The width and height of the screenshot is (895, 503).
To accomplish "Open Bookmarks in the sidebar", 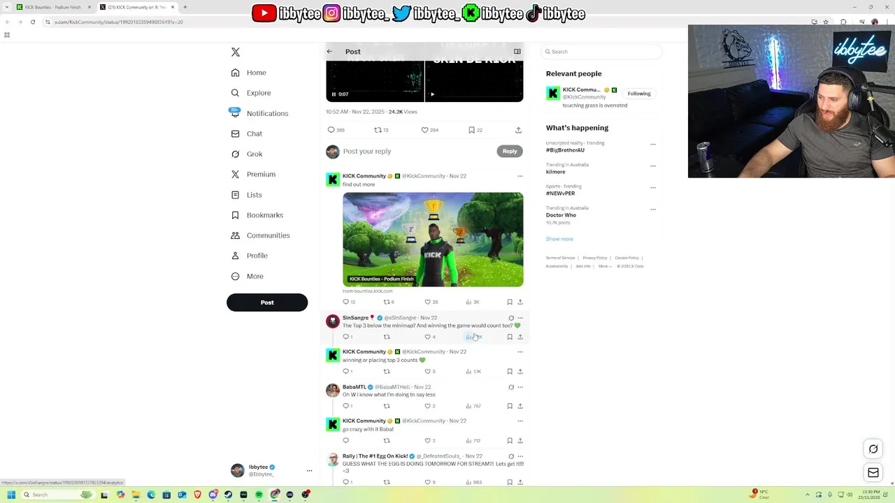I will tap(257, 215).
